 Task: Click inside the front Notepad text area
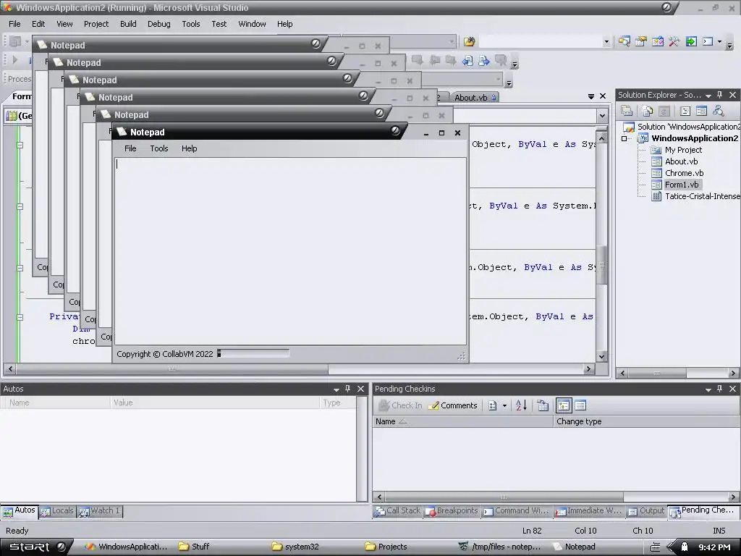[290, 251]
